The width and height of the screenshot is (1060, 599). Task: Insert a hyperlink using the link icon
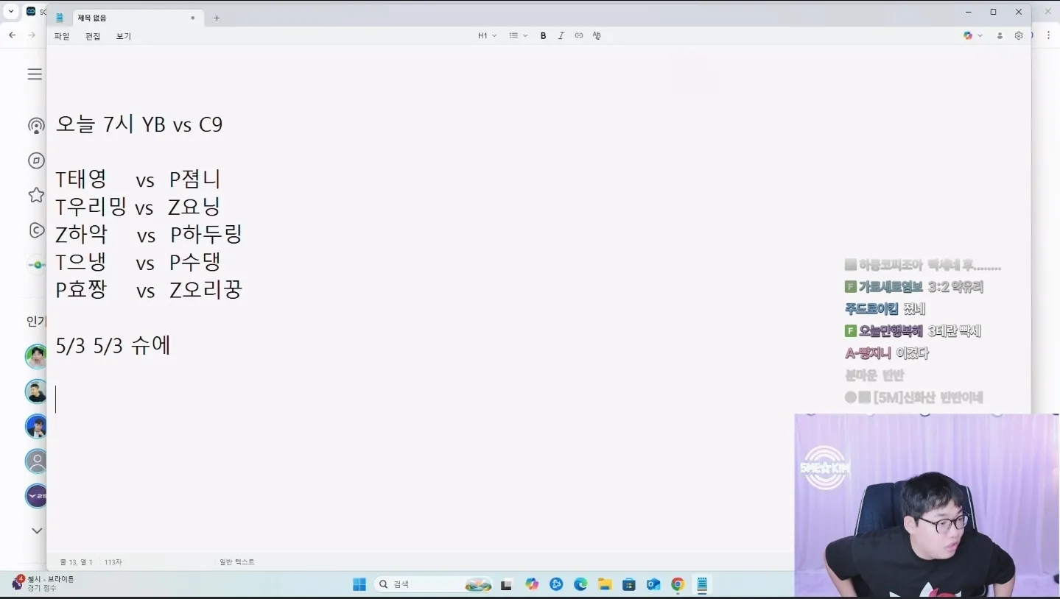[579, 35]
